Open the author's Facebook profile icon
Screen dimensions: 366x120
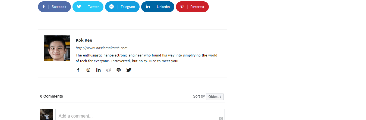(78, 70)
